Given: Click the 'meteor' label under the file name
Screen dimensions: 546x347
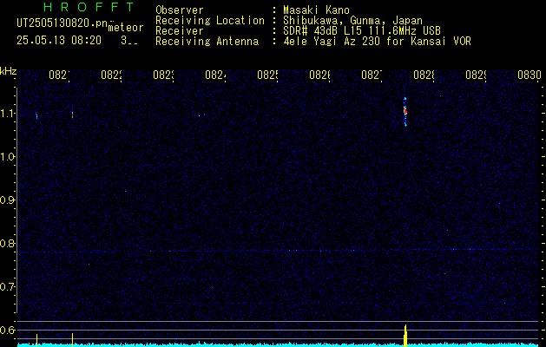Looking at the screenshot, I should click(126, 27).
